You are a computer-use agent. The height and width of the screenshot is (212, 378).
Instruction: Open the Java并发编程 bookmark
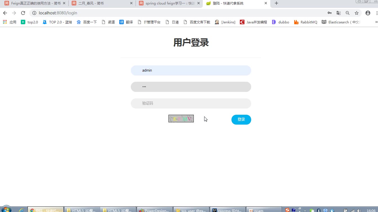click(253, 22)
